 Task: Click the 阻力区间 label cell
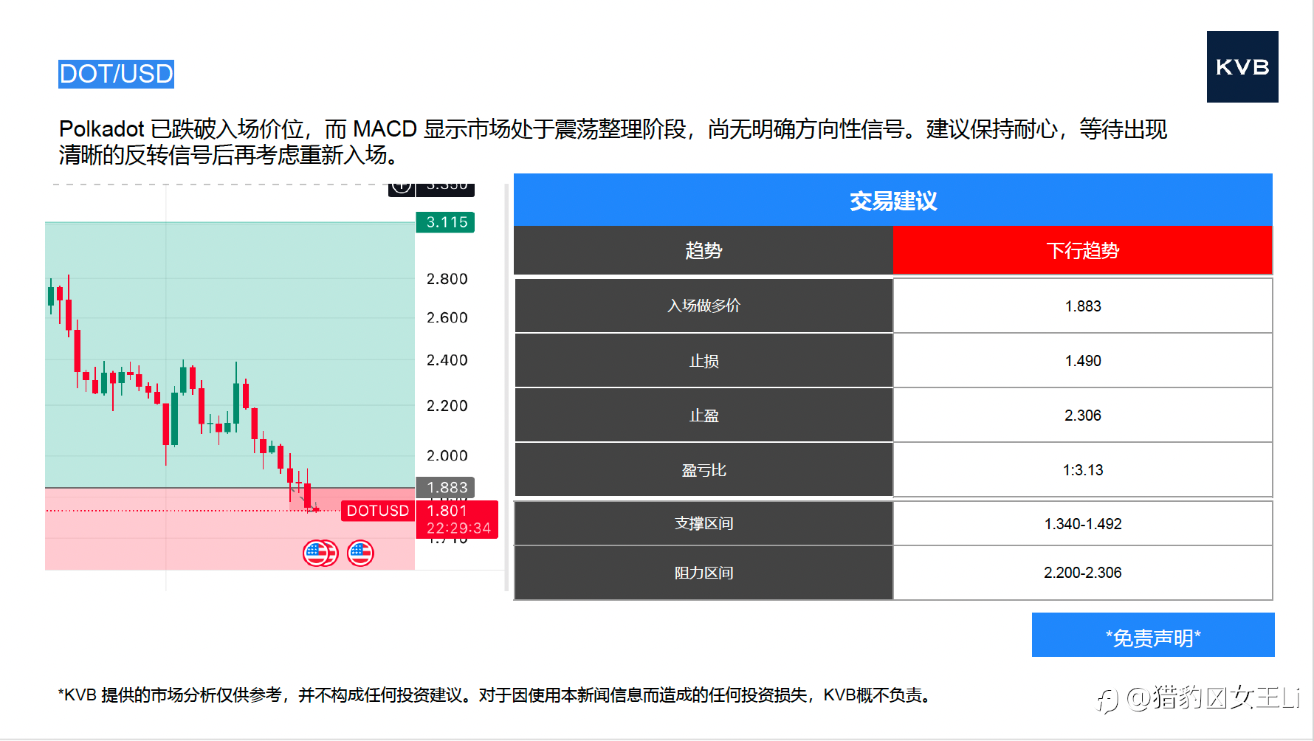(704, 573)
